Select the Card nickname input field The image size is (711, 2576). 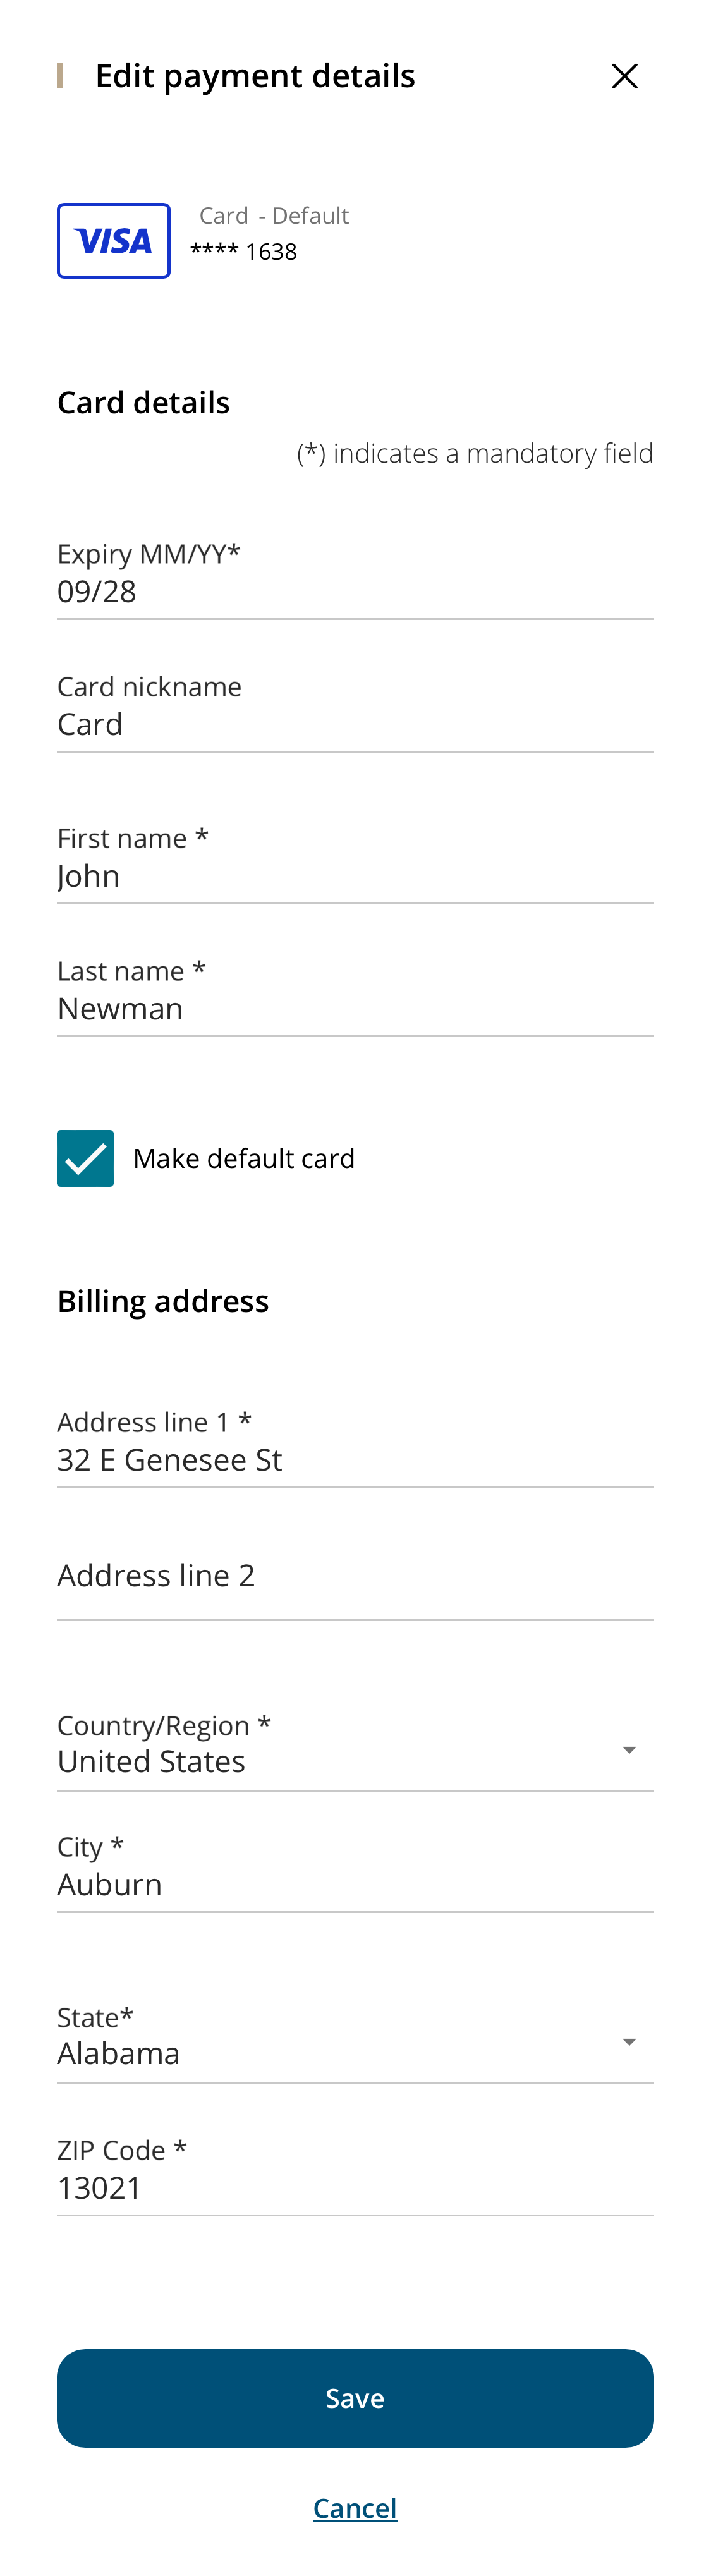coord(355,724)
